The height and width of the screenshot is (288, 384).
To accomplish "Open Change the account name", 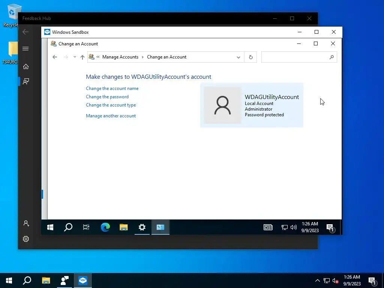I will tap(112, 88).
